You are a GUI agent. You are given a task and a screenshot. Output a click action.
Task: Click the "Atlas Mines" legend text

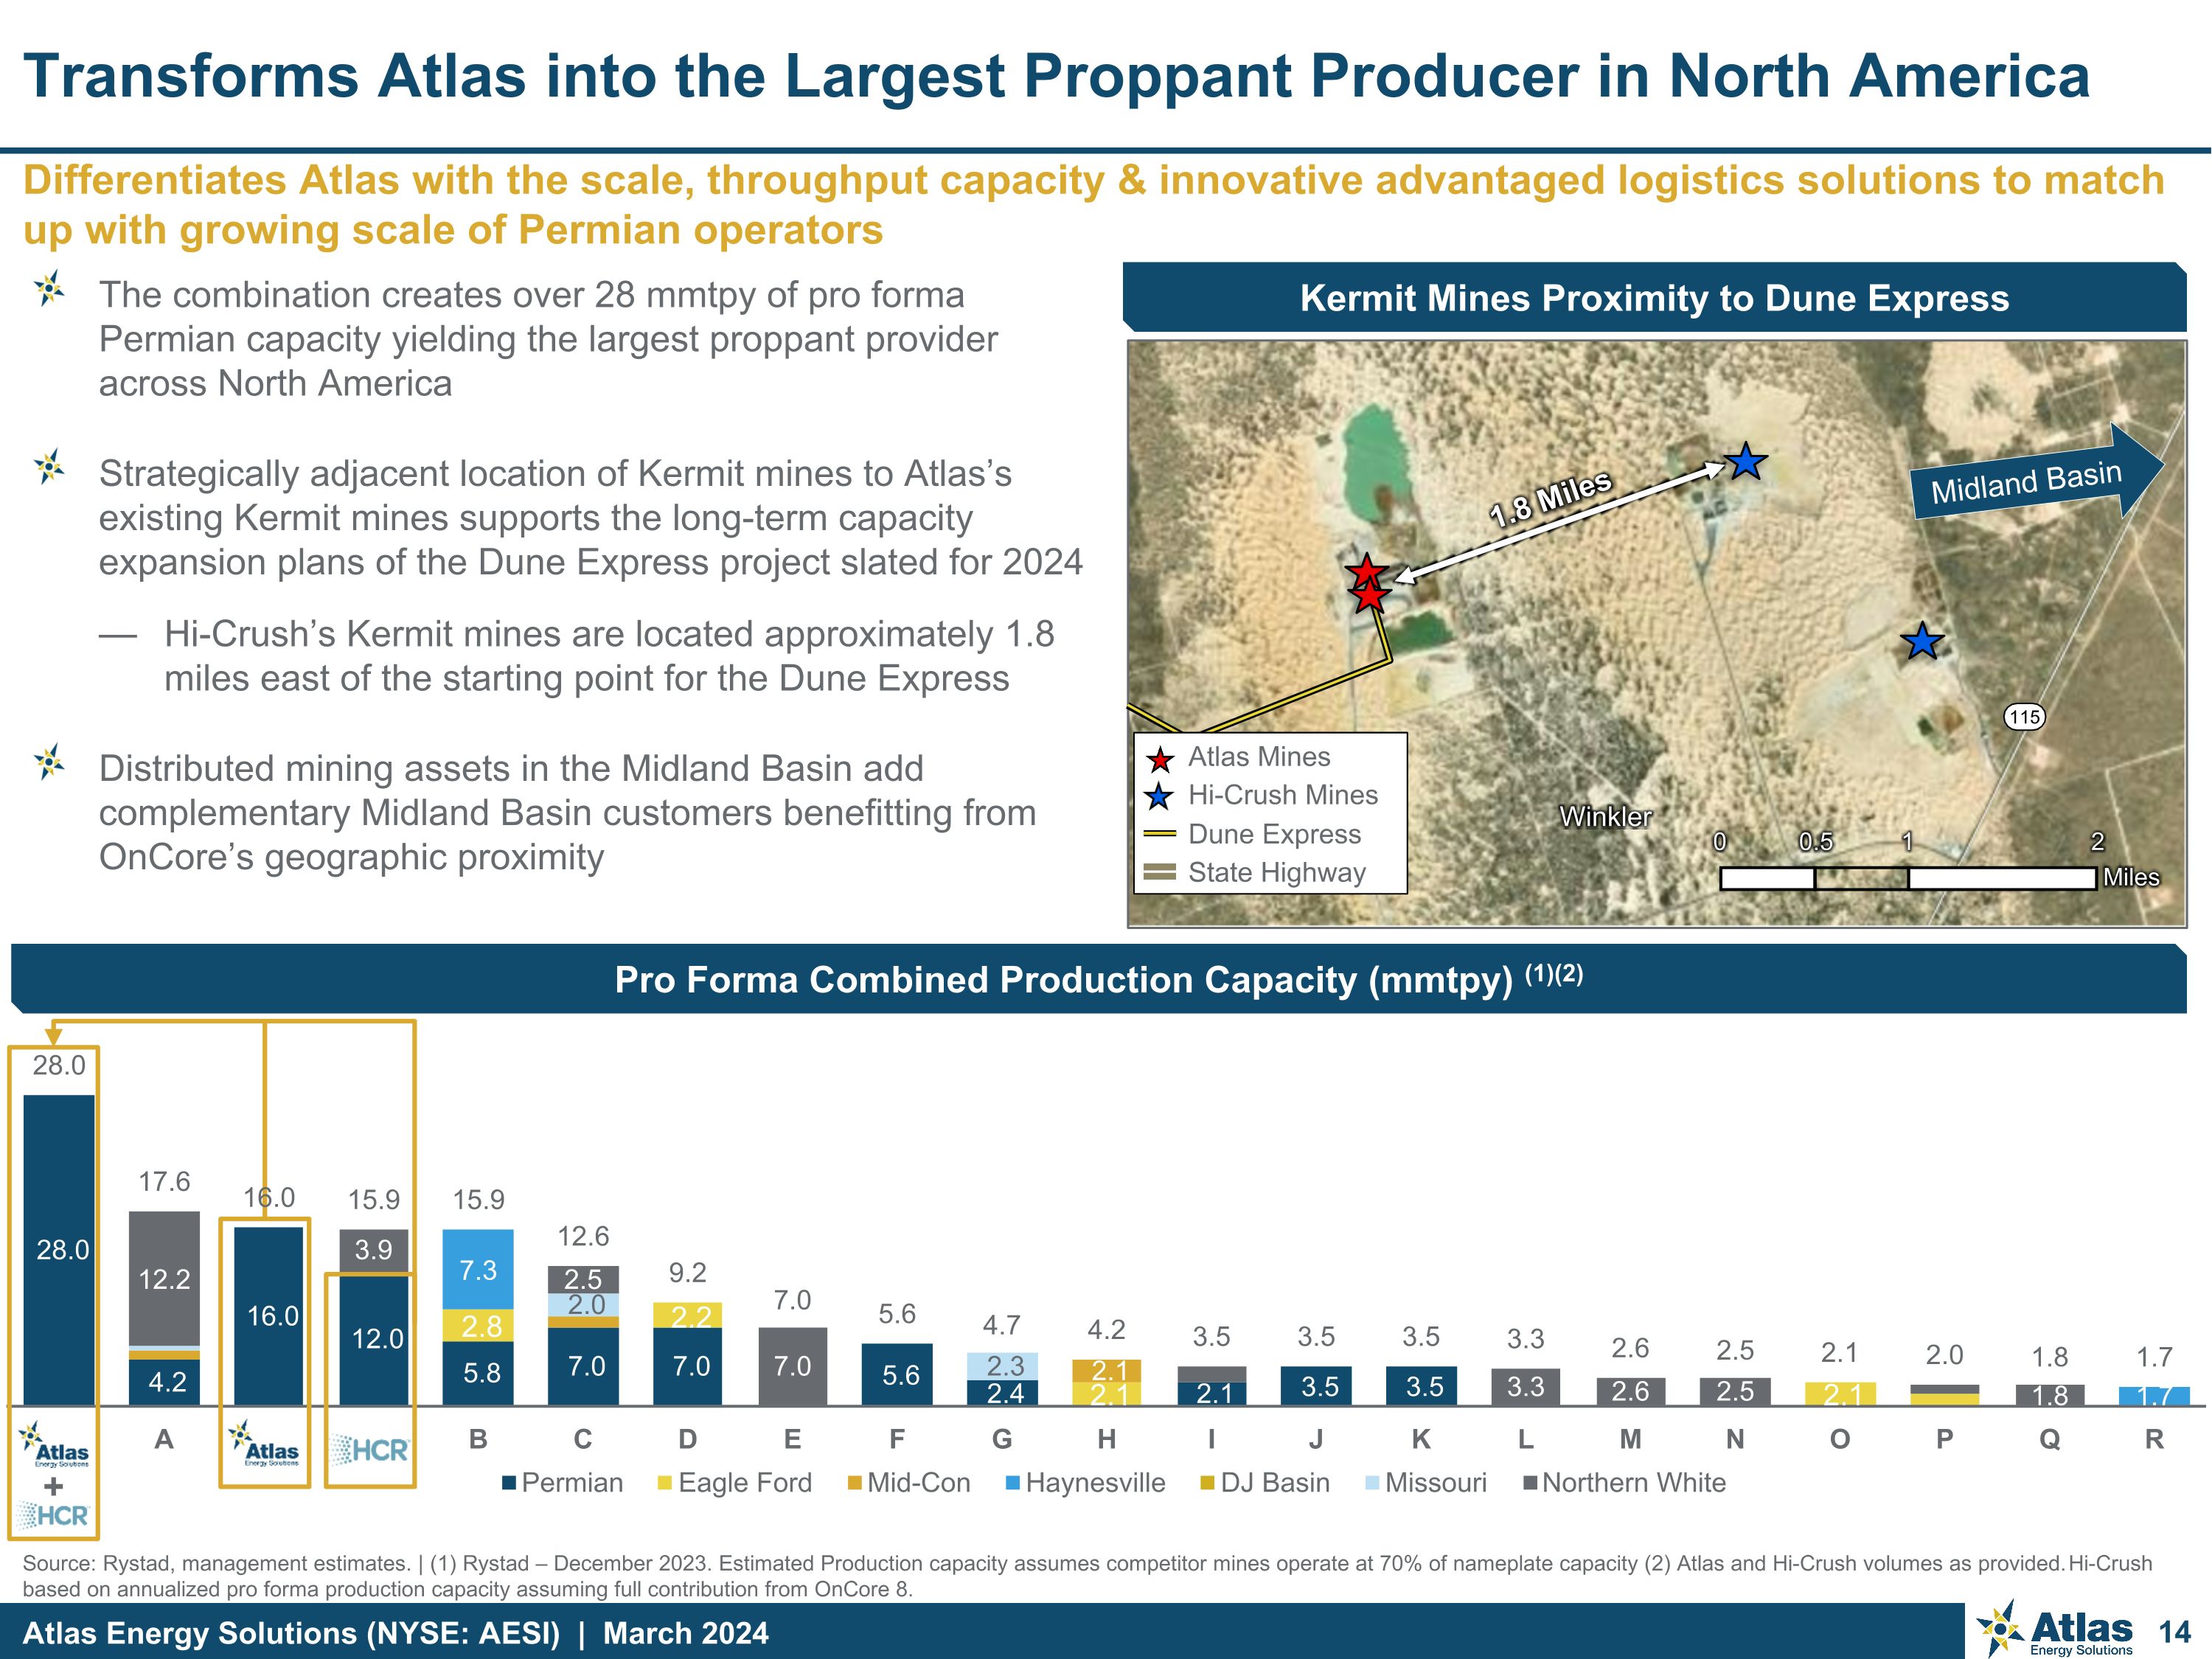(x=1259, y=757)
